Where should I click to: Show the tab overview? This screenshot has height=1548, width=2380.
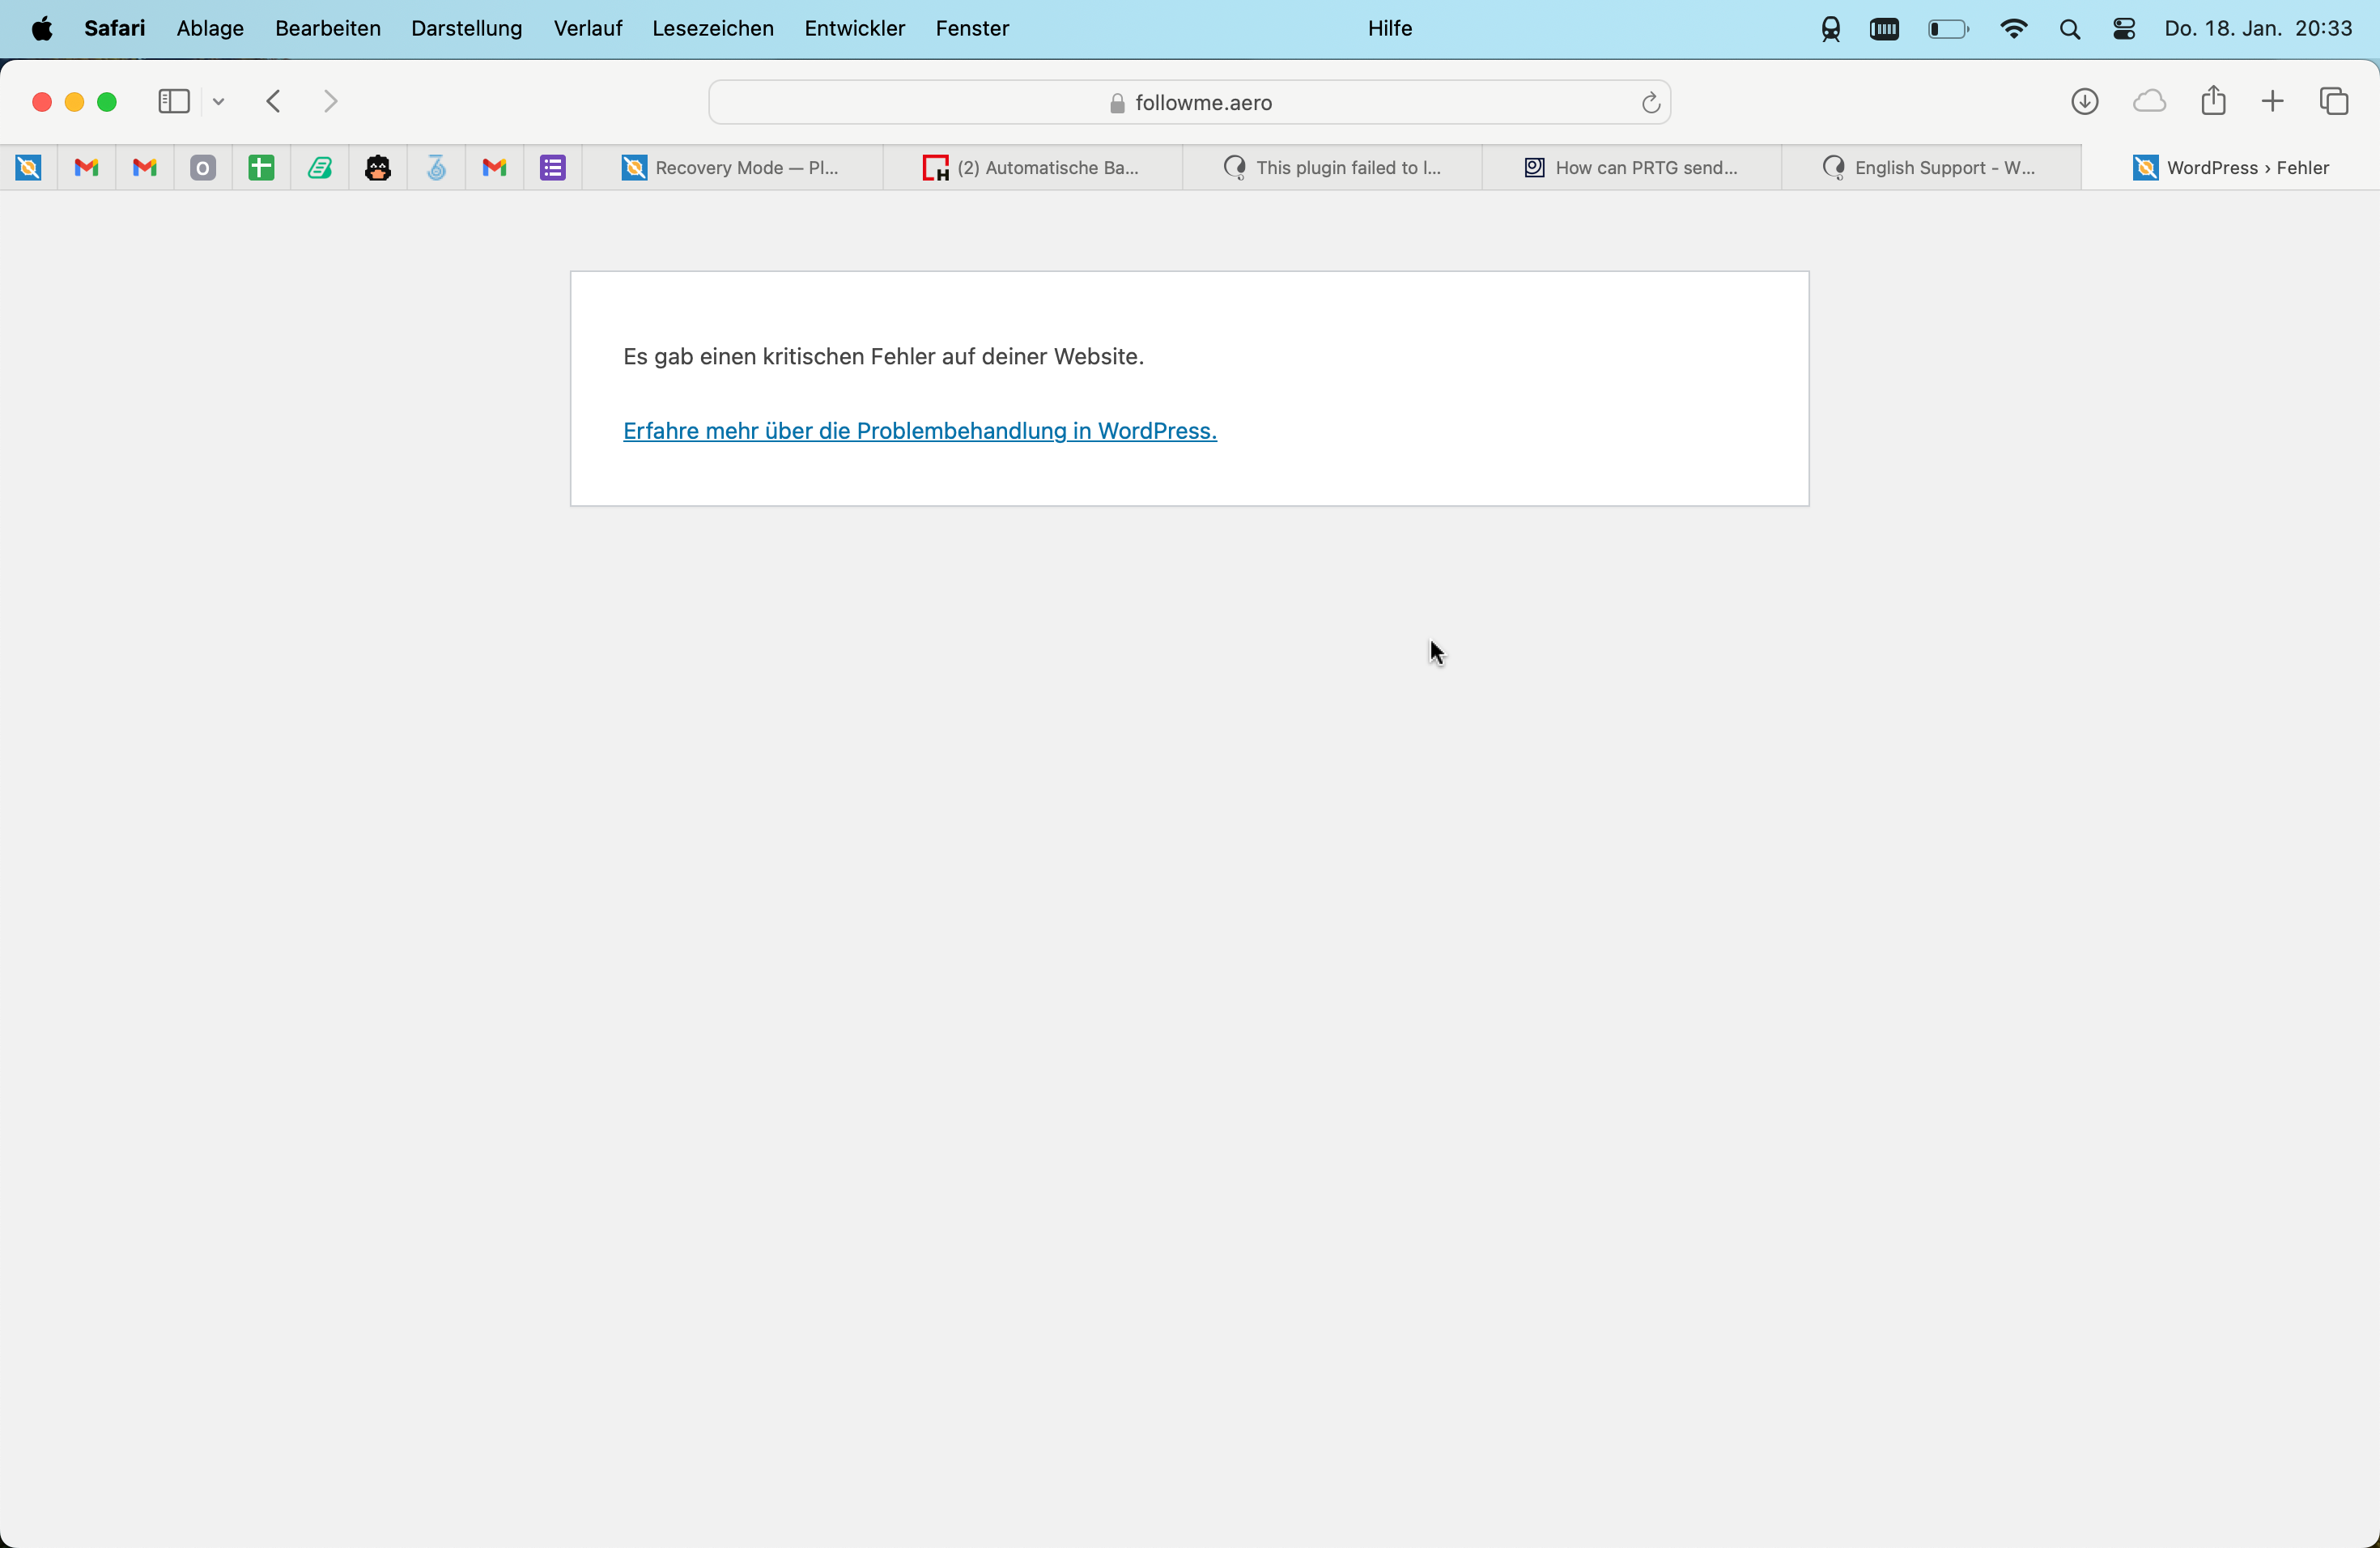[2334, 102]
